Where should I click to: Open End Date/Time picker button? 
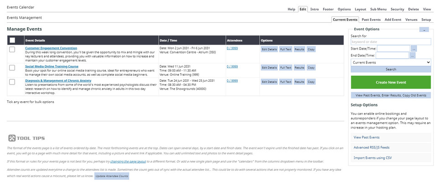[x=412, y=55]
